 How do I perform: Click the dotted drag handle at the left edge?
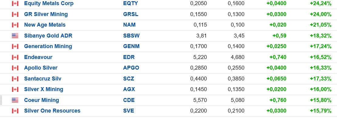click(1, 100)
